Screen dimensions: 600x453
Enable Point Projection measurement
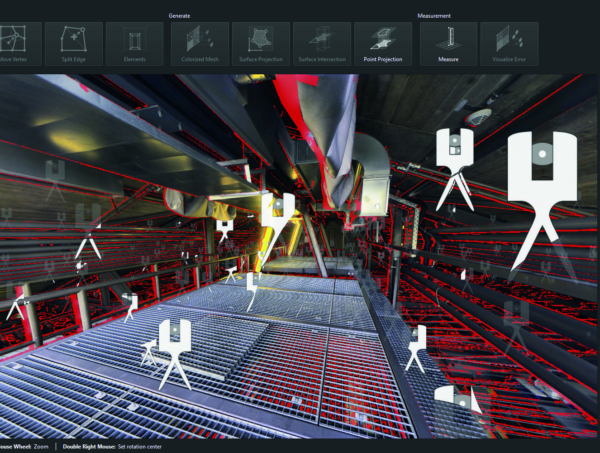tap(383, 44)
